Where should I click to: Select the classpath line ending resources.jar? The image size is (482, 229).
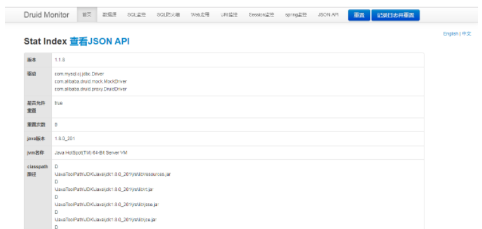point(113,174)
